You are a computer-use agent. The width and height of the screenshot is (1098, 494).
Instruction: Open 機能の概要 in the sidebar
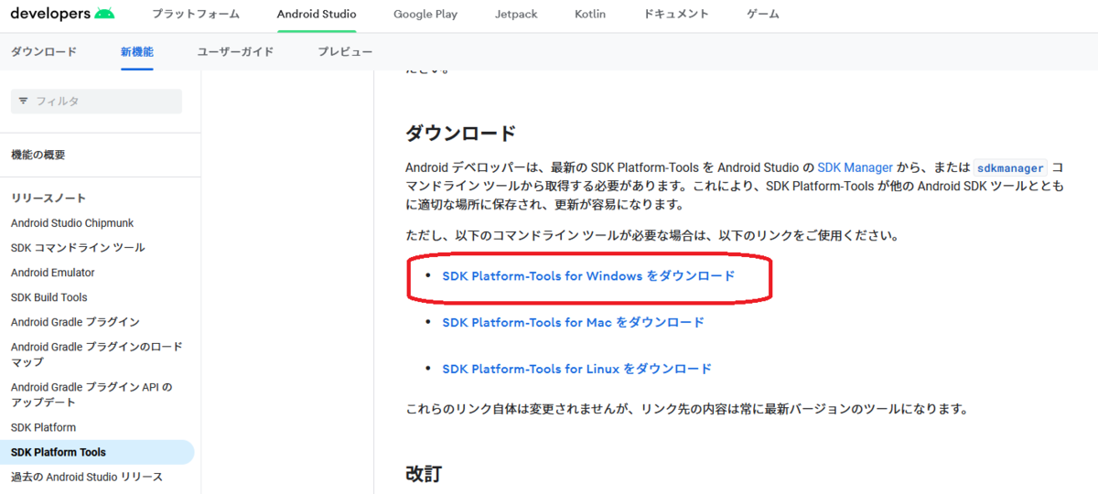click(38, 156)
